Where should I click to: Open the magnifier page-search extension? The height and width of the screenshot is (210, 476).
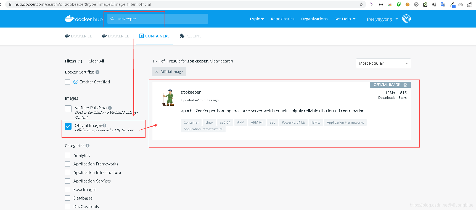[x=425, y=4]
